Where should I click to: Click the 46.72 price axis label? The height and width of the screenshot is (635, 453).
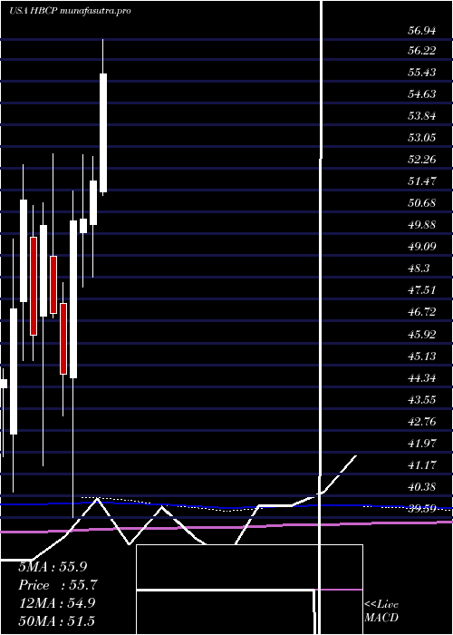click(422, 312)
